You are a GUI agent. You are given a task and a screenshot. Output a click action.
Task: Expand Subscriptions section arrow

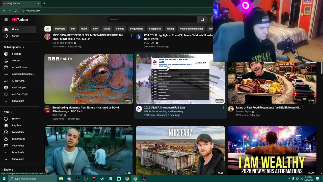pyautogui.click(x=23, y=47)
